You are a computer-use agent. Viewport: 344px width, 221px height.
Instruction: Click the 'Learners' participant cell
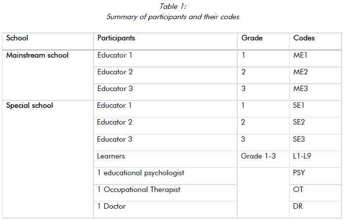(x=111, y=156)
